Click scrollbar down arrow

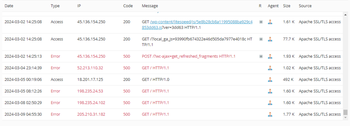(346, 117)
